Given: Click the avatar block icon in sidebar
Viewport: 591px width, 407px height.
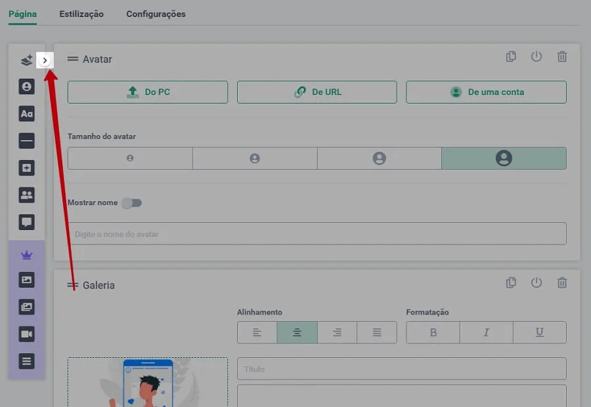Looking at the screenshot, I should click(26, 87).
